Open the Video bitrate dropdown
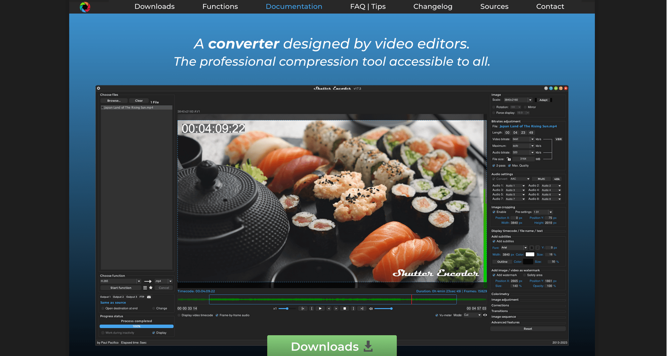This screenshot has width=667, height=356. click(523, 139)
